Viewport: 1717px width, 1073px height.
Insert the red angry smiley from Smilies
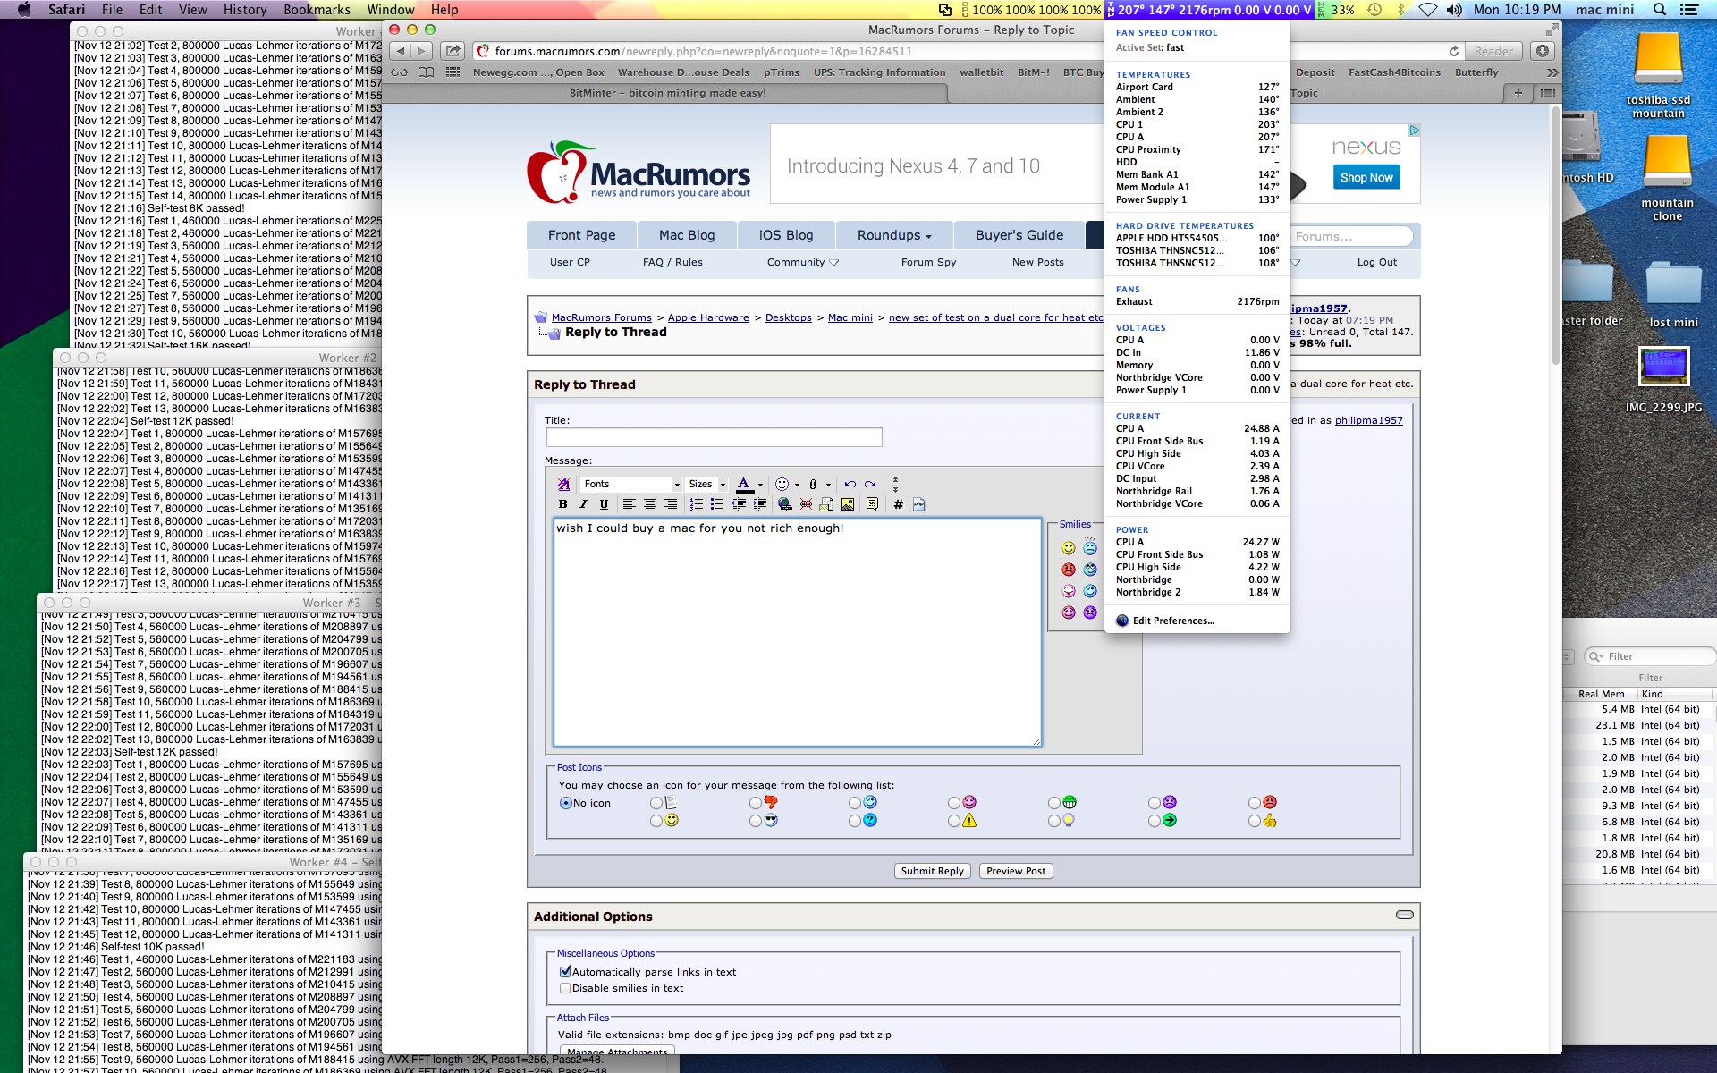point(1069,570)
